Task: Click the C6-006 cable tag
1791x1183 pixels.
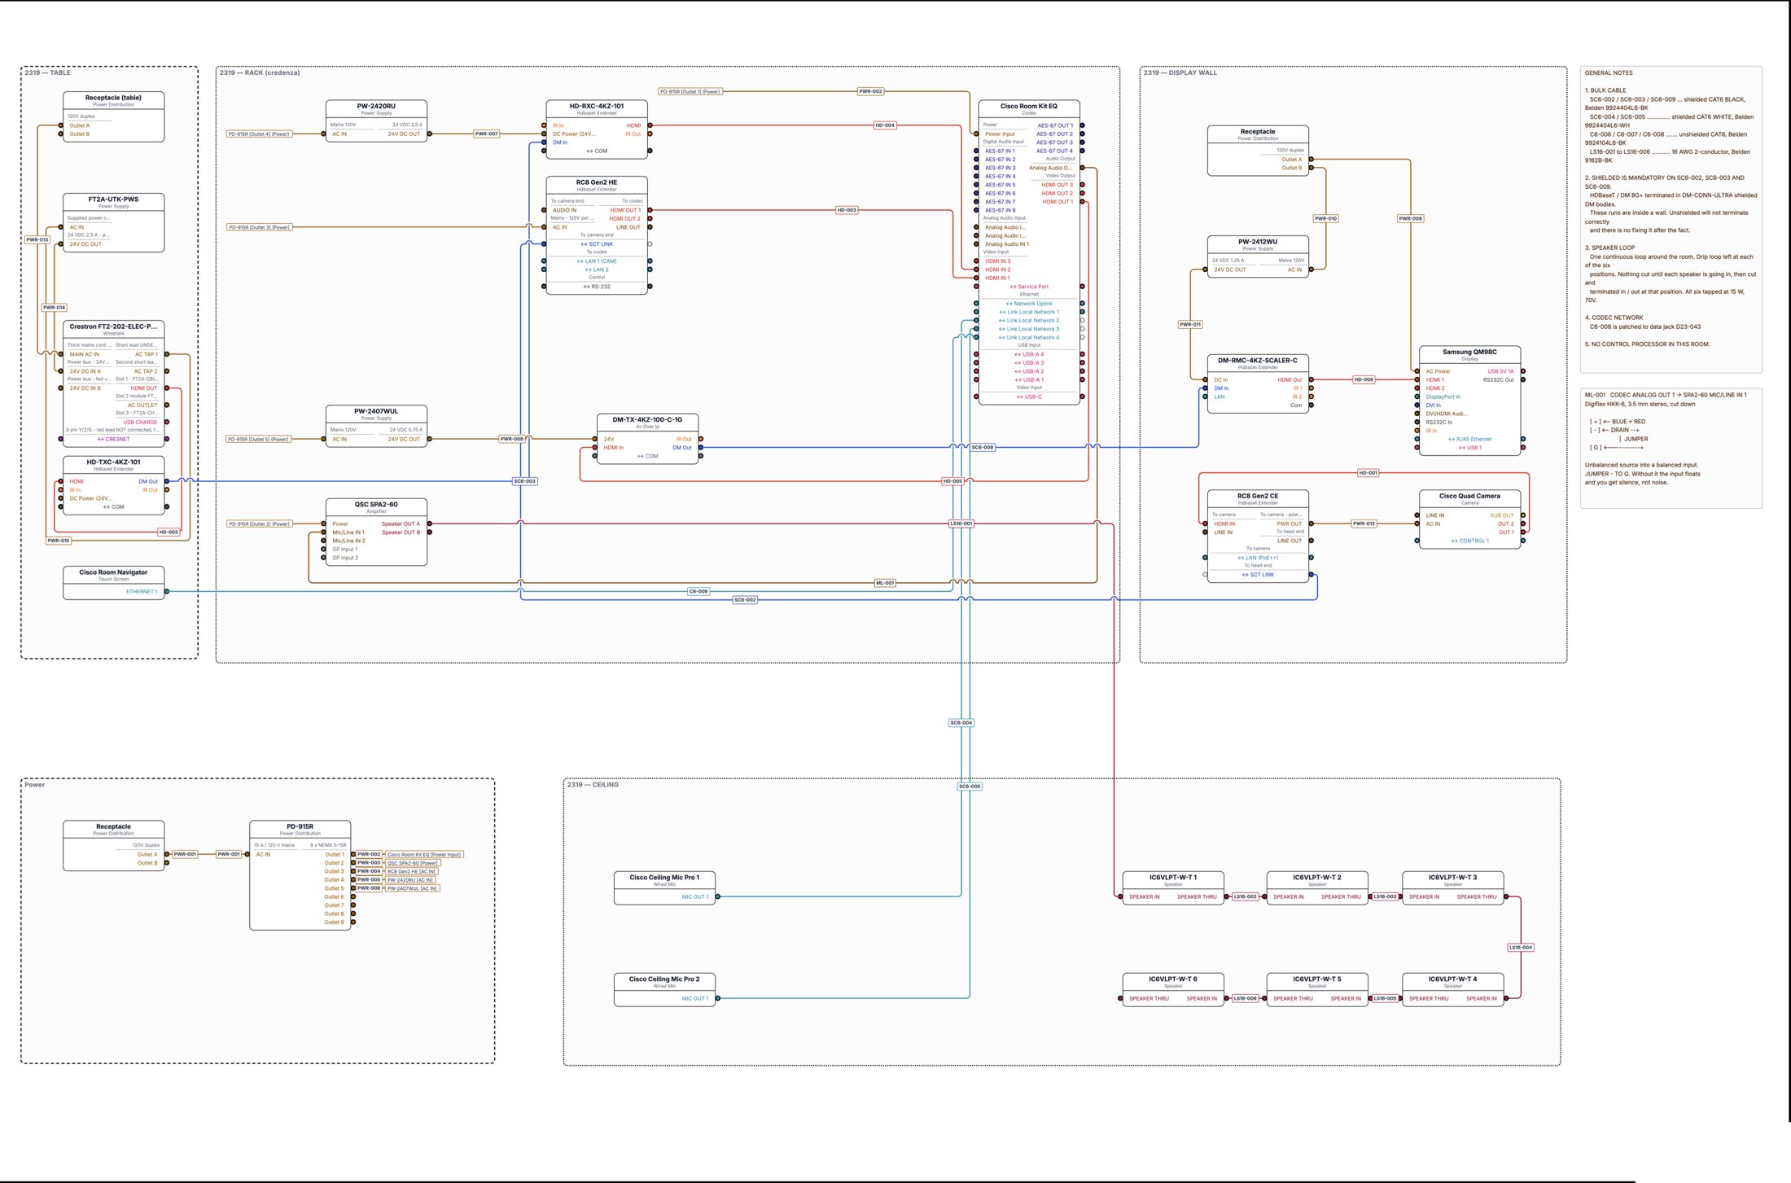Action: tap(698, 591)
